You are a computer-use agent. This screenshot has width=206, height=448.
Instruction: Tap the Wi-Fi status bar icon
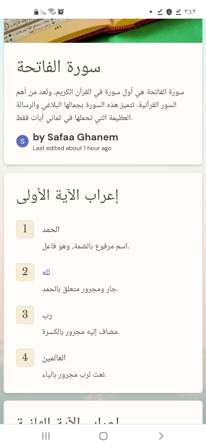click(x=52, y=12)
